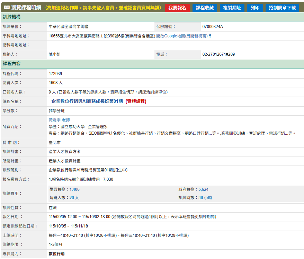
Task: Click the specialty value 數位行銷
Action: pos(56,254)
